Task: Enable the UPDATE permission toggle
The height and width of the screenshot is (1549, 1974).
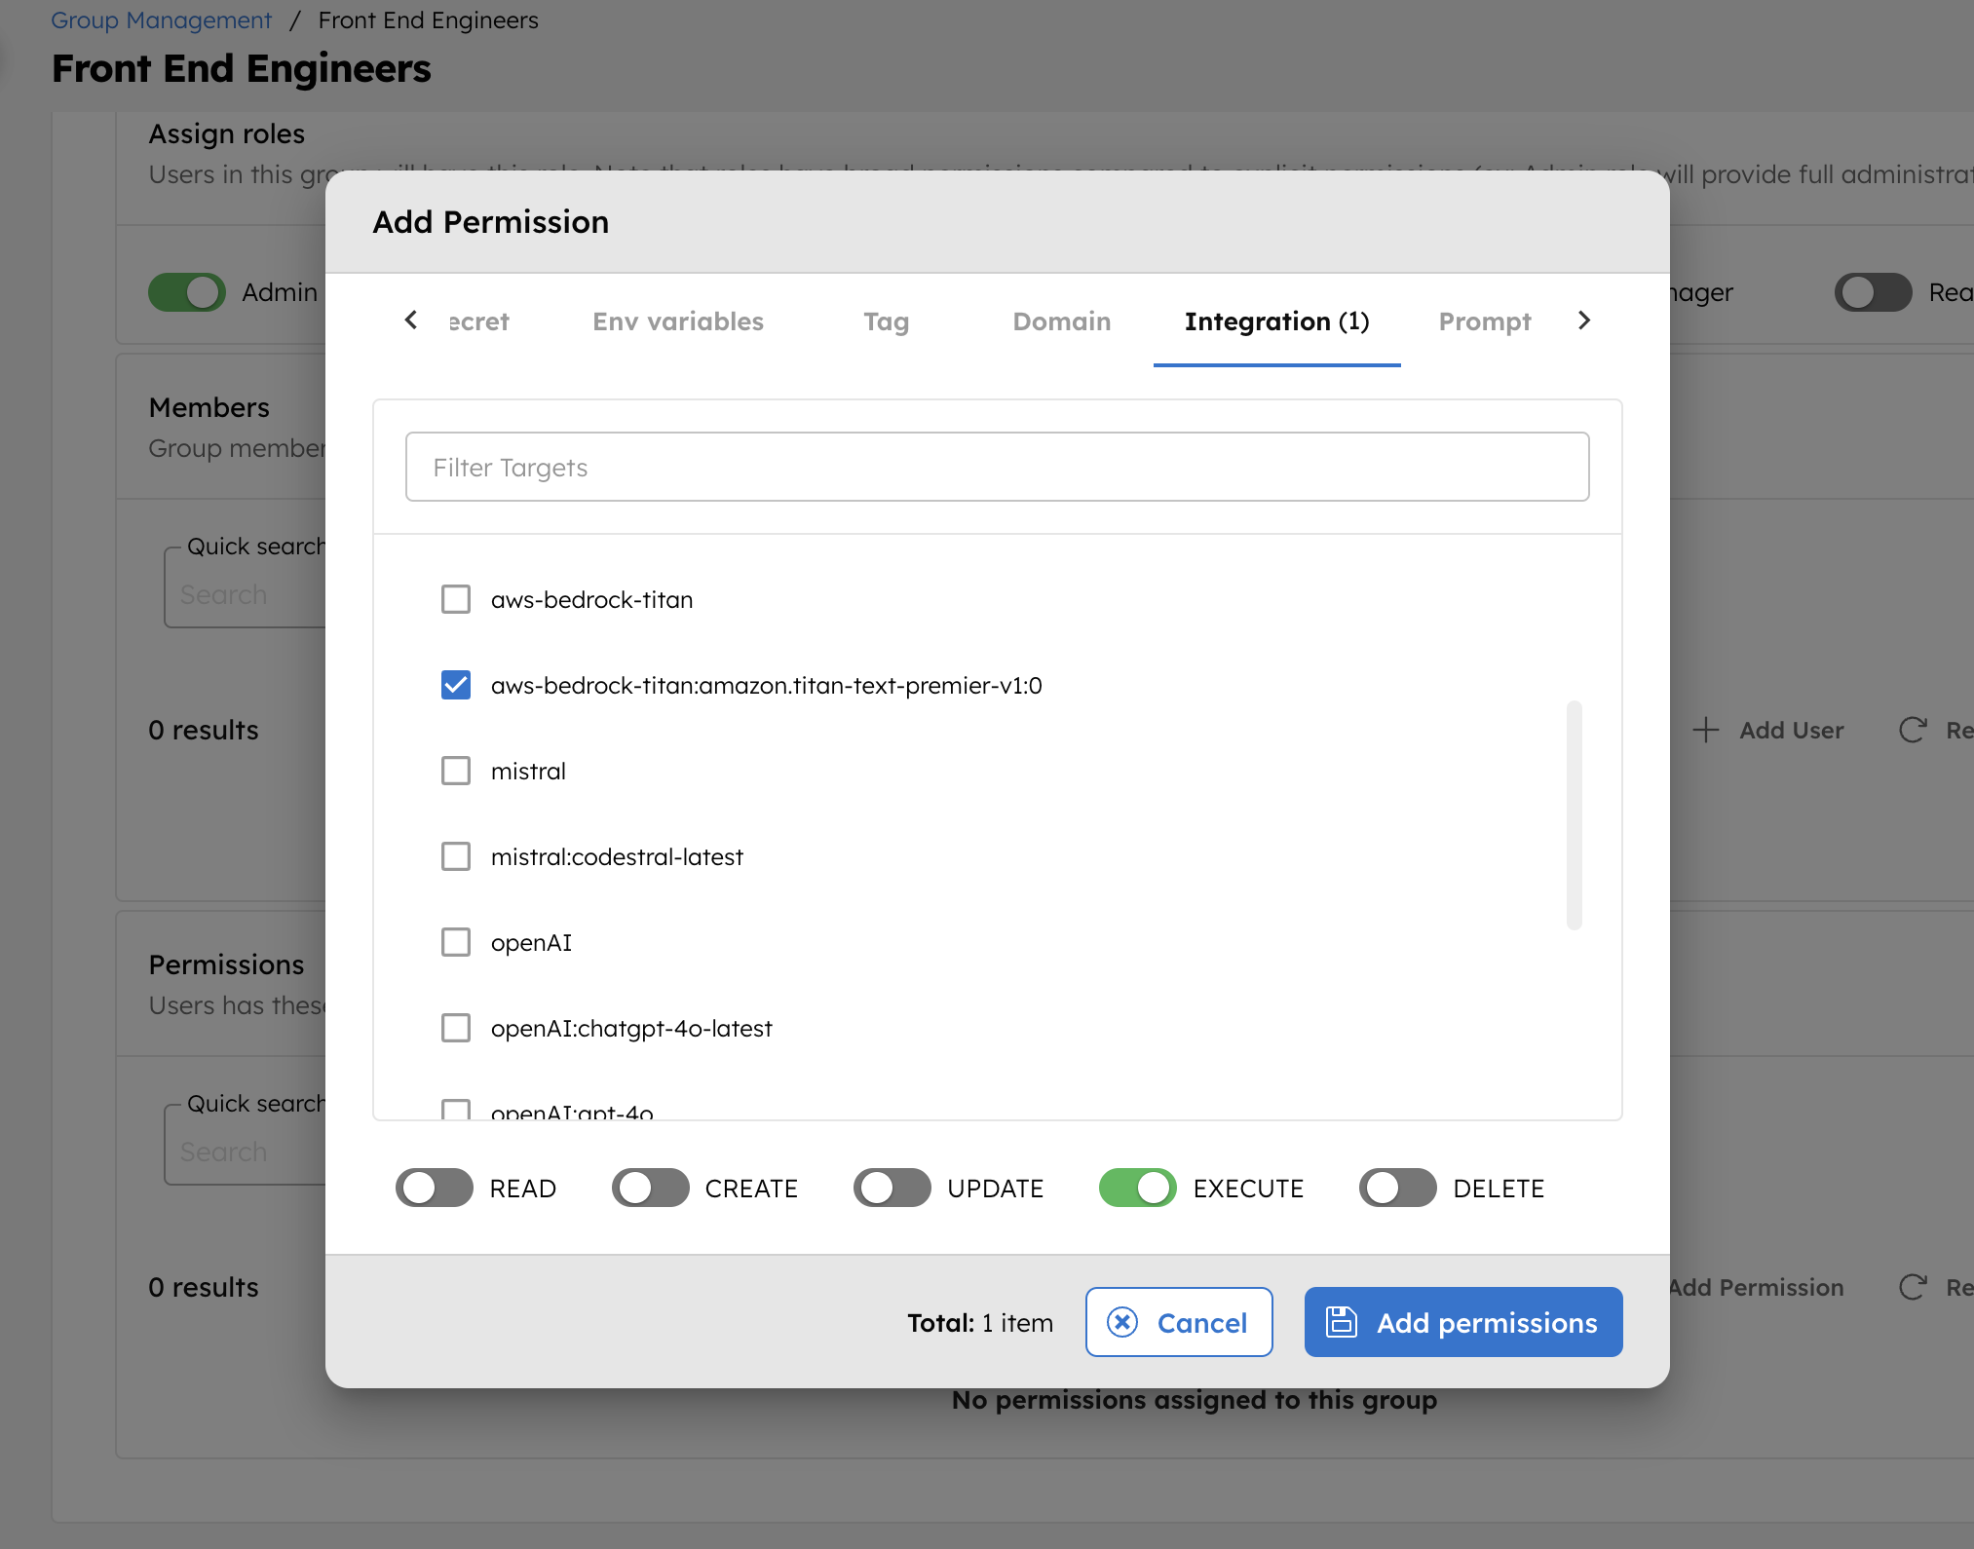Action: (892, 1188)
